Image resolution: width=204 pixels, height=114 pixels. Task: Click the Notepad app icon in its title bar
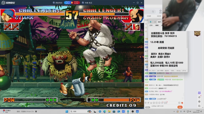pyautogui.click(x=150, y=22)
